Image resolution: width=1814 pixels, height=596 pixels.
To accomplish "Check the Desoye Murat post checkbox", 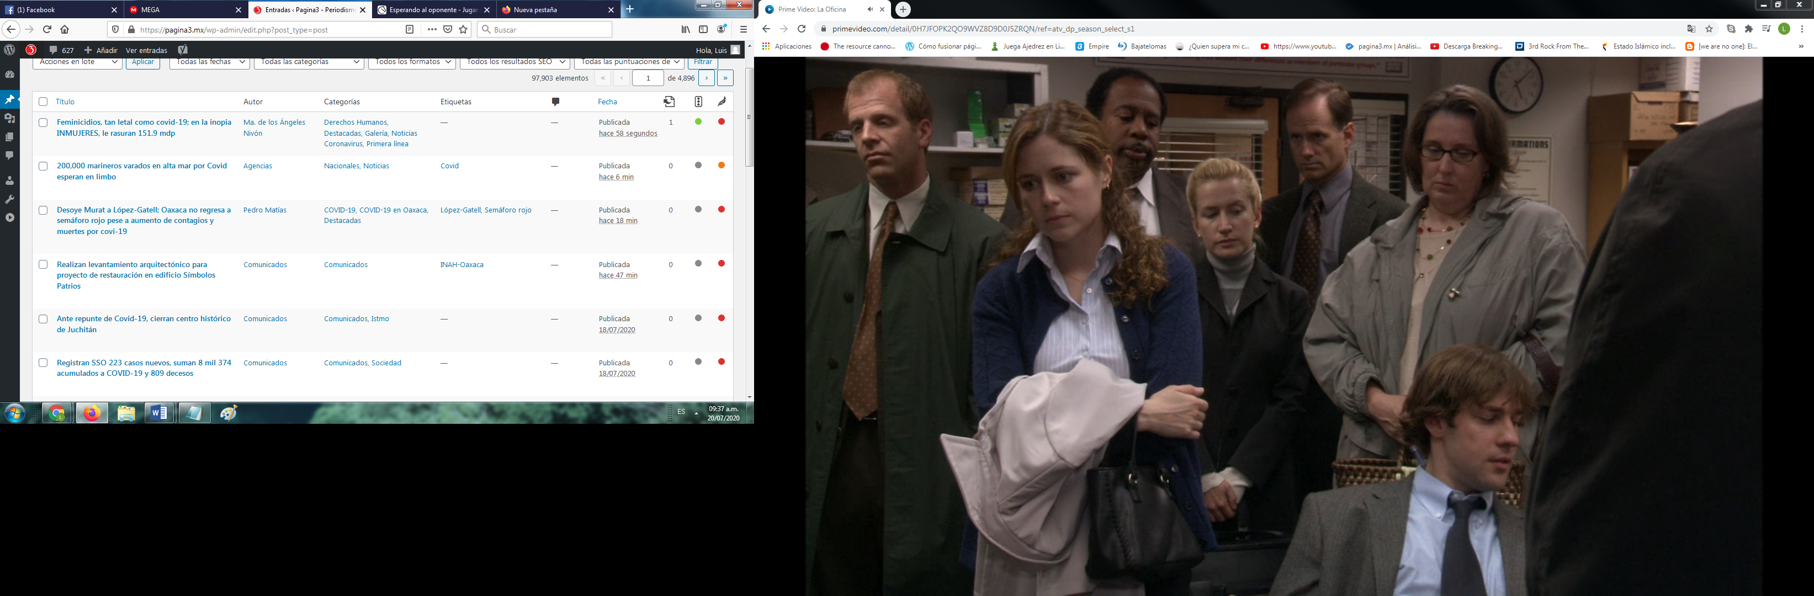I will click(43, 210).
